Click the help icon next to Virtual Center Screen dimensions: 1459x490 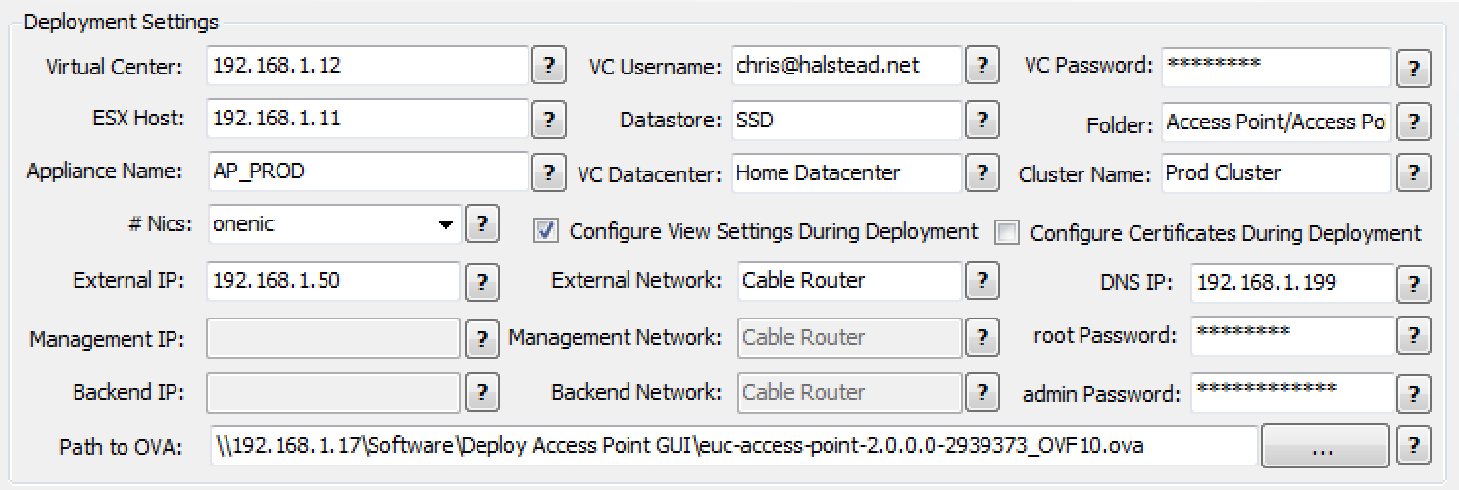pos(548,67)
